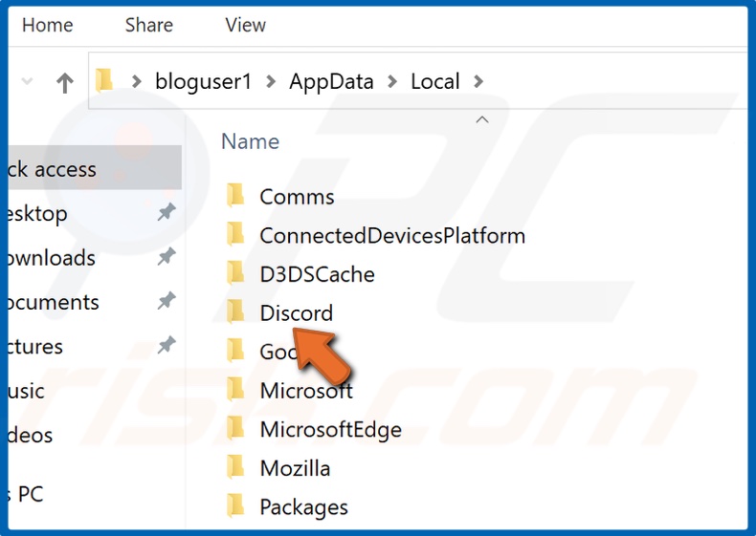Sort files by the Name column header
Screen dimensions: 756x536
point(250,141)
